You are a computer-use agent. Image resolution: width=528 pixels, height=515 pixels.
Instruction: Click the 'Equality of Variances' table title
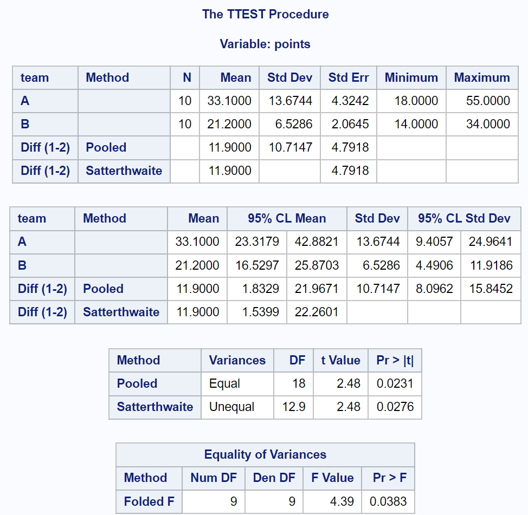(x=265, y=454)
